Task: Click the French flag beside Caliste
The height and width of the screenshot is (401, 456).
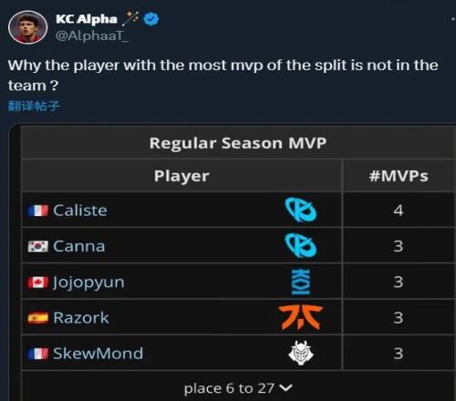Action: pyautogui.click(x=38, y=211)
